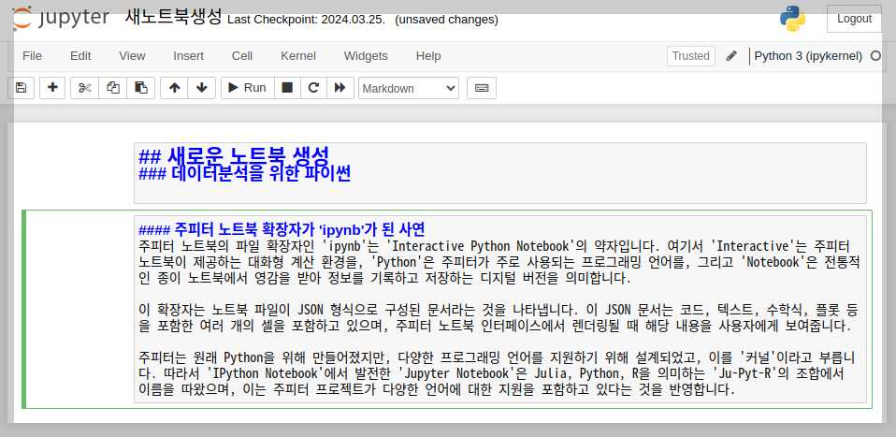This screenshot has height=437, width=896.
Task: Interrupt the kernel with stop icon
Action: (287, 88)
